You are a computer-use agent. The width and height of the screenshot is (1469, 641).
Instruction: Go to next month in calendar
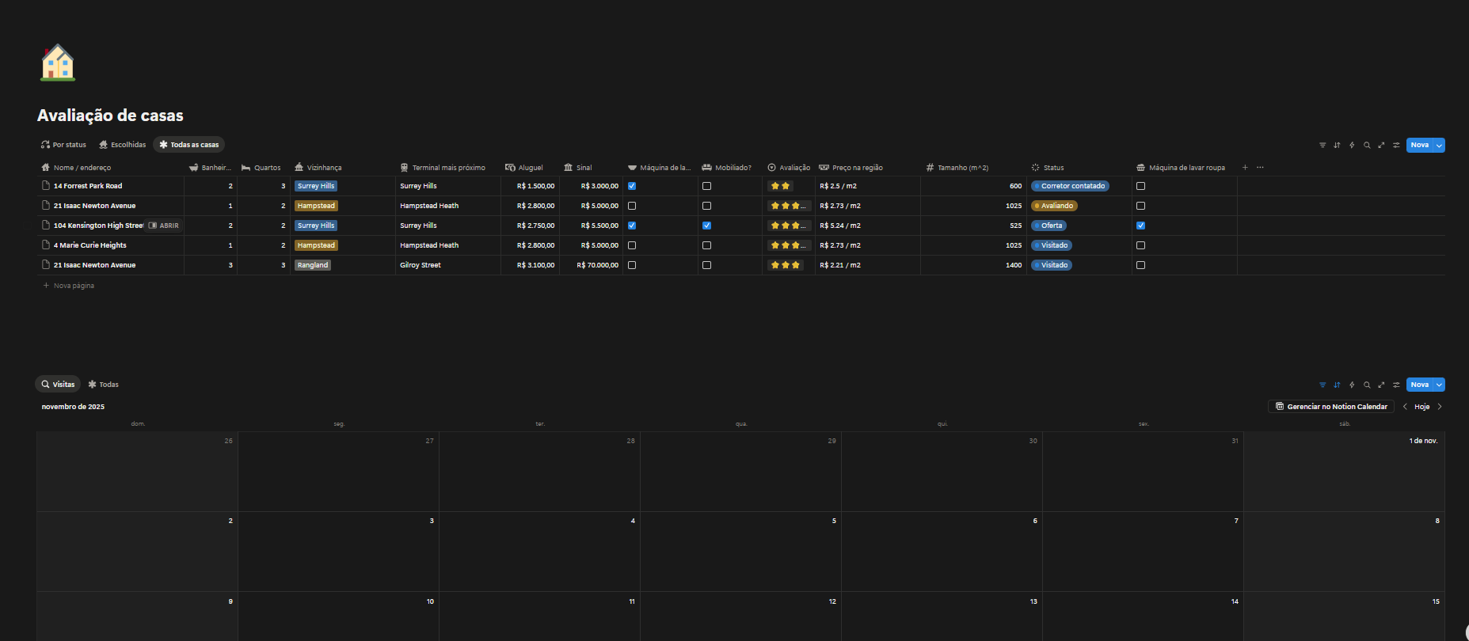pyautogui.click(x=1440, y=407)
